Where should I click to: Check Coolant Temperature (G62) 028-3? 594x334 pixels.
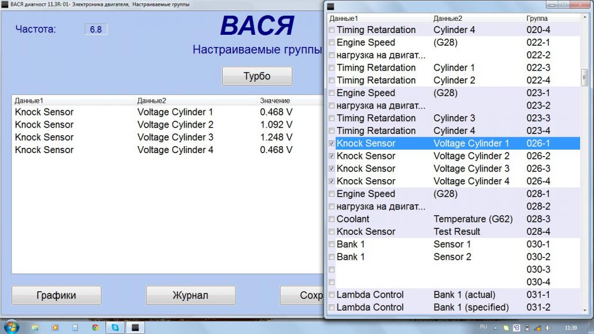pos(331,219)
